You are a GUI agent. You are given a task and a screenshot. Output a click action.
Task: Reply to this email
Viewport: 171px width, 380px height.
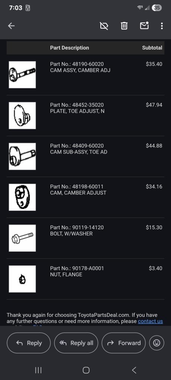[x=29, y=343]
